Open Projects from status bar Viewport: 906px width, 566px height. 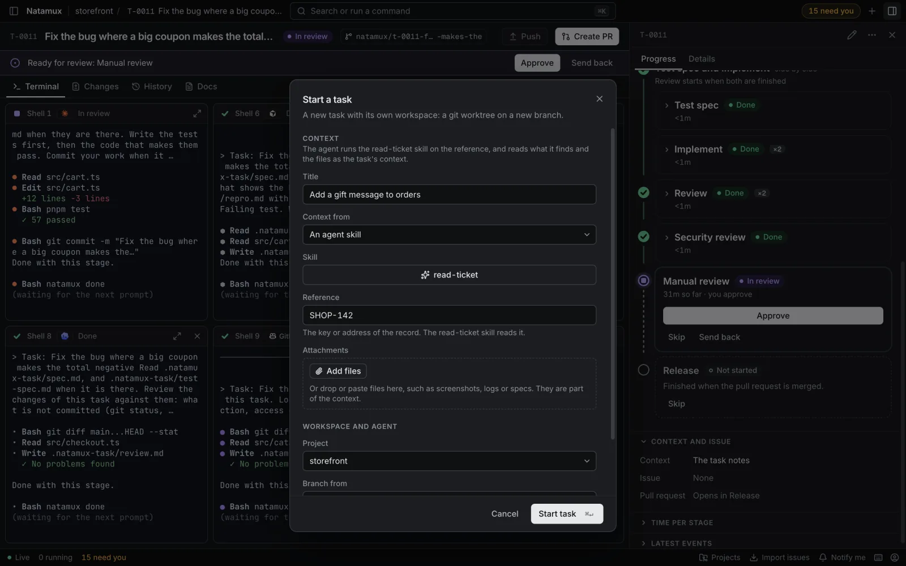720,558
